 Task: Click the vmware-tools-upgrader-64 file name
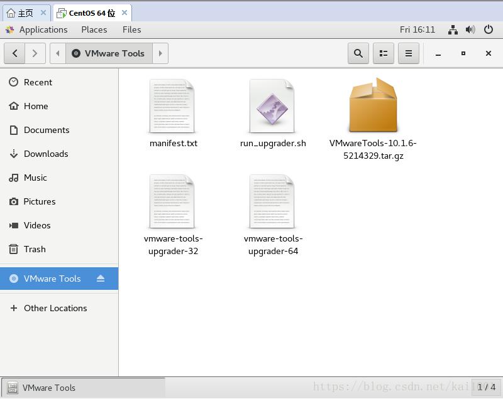click(x=273, y=245)
